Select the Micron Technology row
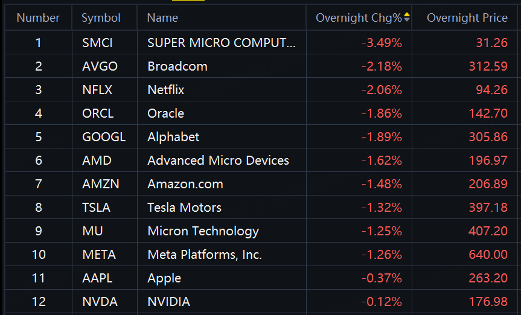Viewport: 521px width, 315px height. coord(203,231)
